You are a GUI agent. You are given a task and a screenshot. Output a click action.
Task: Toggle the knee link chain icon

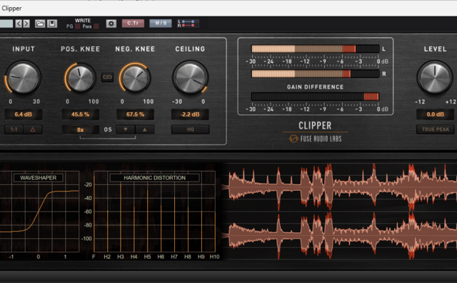coord(107,77)
